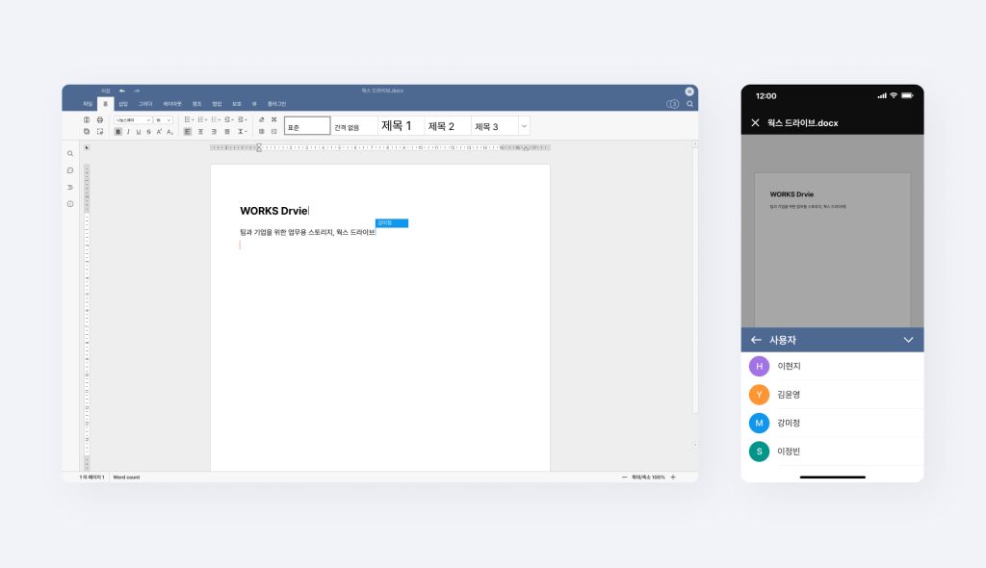986x568 pixels.
Task: Click the undo arrow in the title bar
Action: 122,90
